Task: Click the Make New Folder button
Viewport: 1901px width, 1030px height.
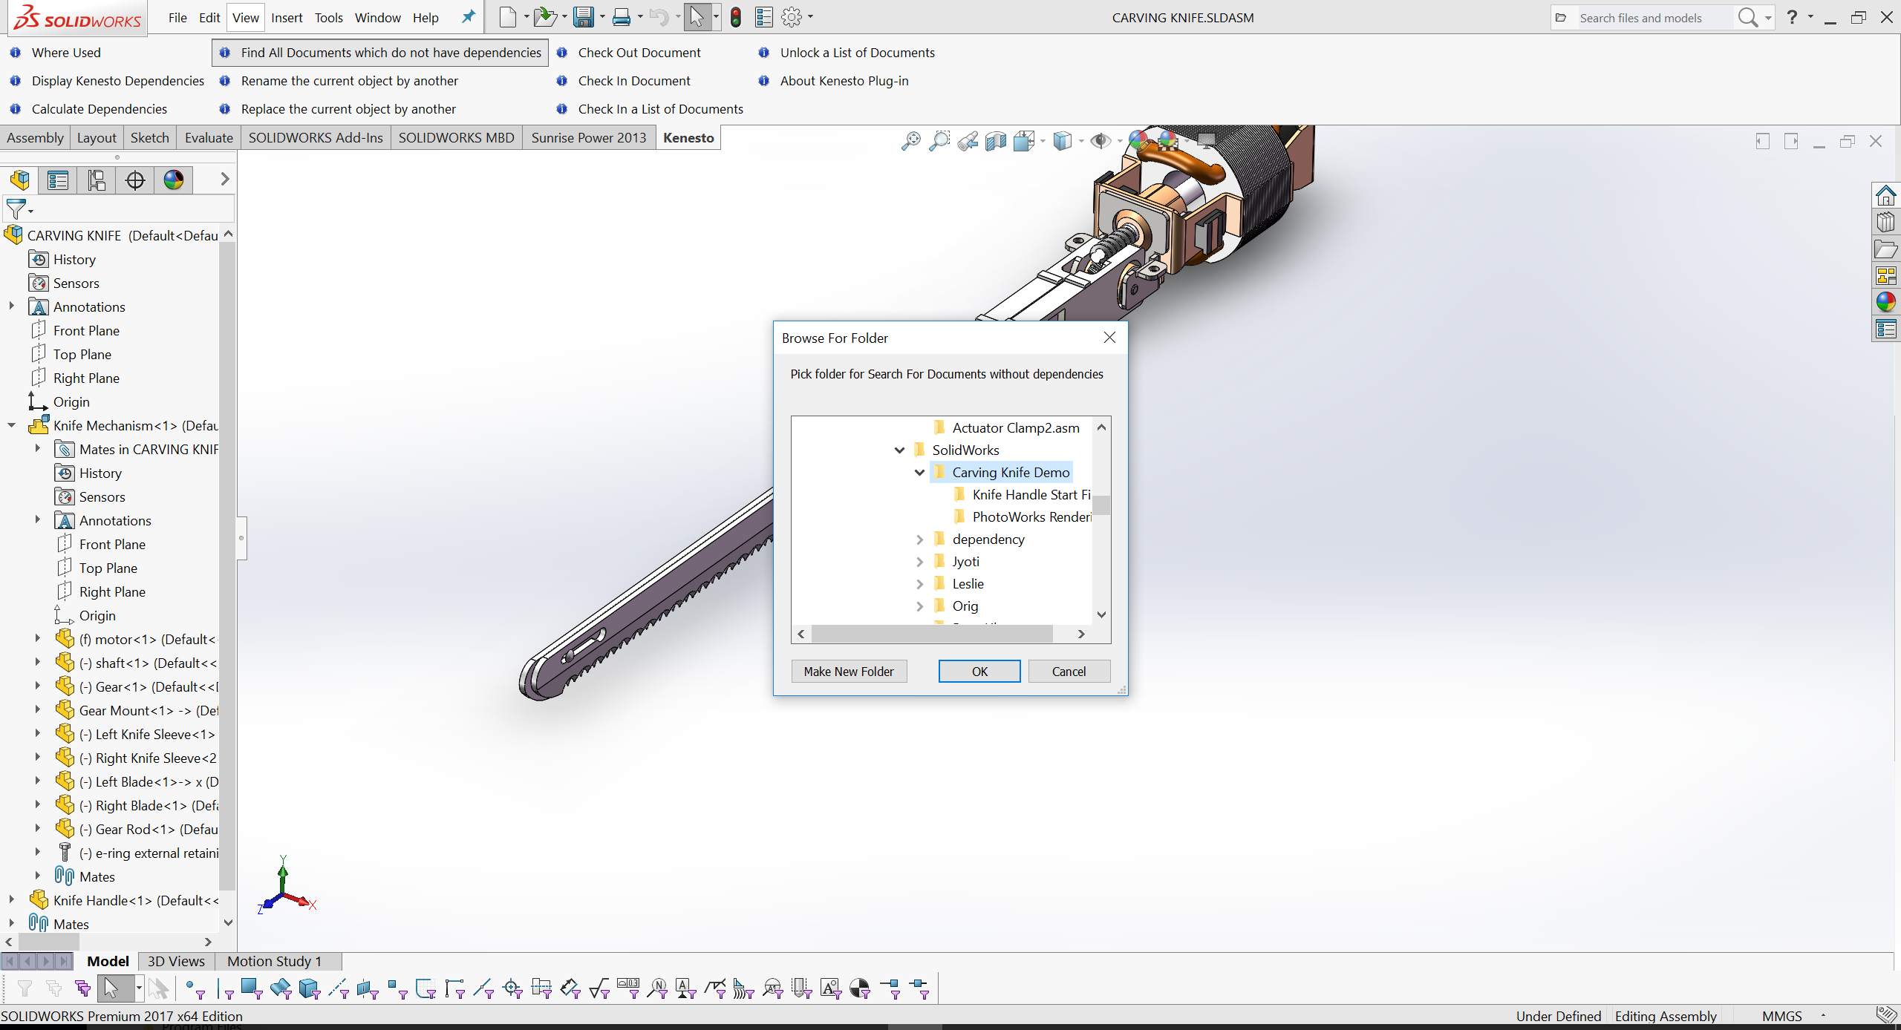Action: [x=849, y=671]
